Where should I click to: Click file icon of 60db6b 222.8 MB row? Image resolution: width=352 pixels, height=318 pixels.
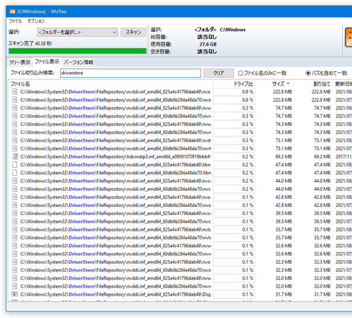15,99
